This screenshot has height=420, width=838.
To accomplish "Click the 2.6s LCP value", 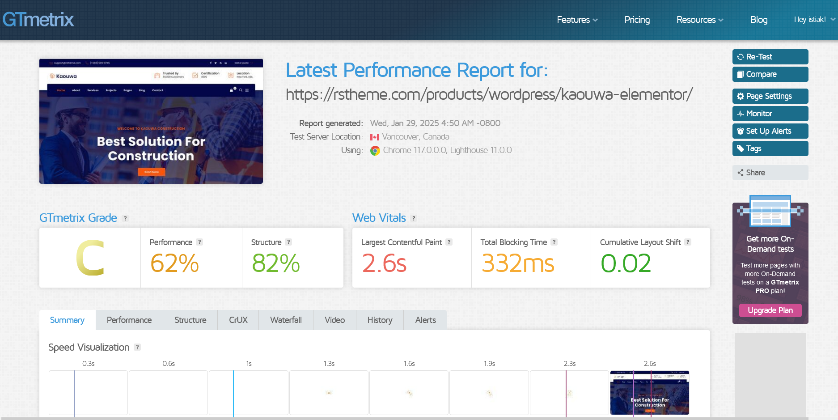I will 384,263.
